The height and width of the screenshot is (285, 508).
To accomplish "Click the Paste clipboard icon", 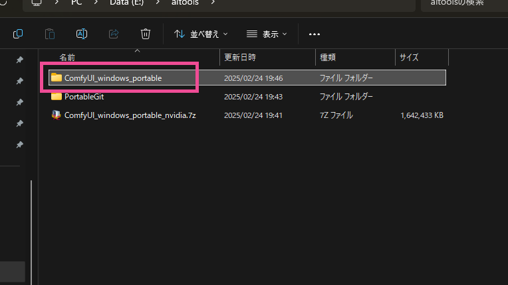I will (x=50, y=34).
